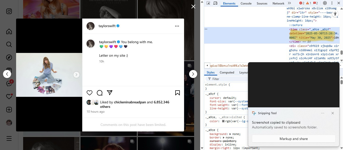Click the Instagram logo in the sidebar

(x=9, y=12)
